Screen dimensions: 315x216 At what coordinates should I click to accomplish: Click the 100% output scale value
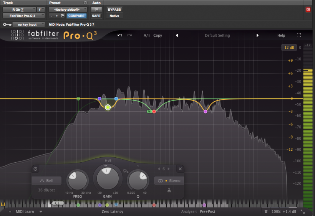coord(276,211)
